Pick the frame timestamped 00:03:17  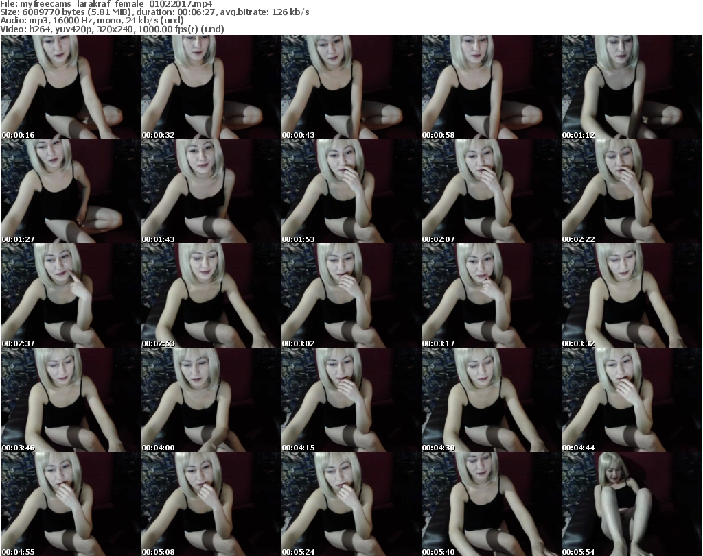[x=491, y=295]
